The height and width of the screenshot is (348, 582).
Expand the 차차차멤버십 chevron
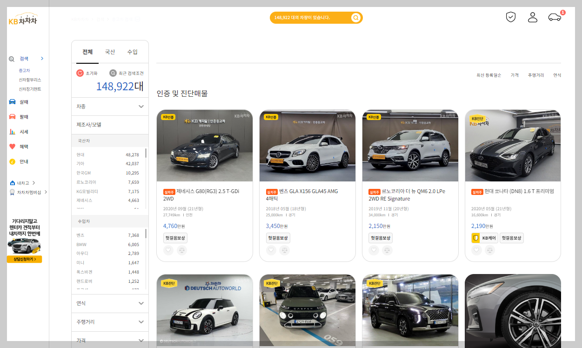[x=46, y=192]
